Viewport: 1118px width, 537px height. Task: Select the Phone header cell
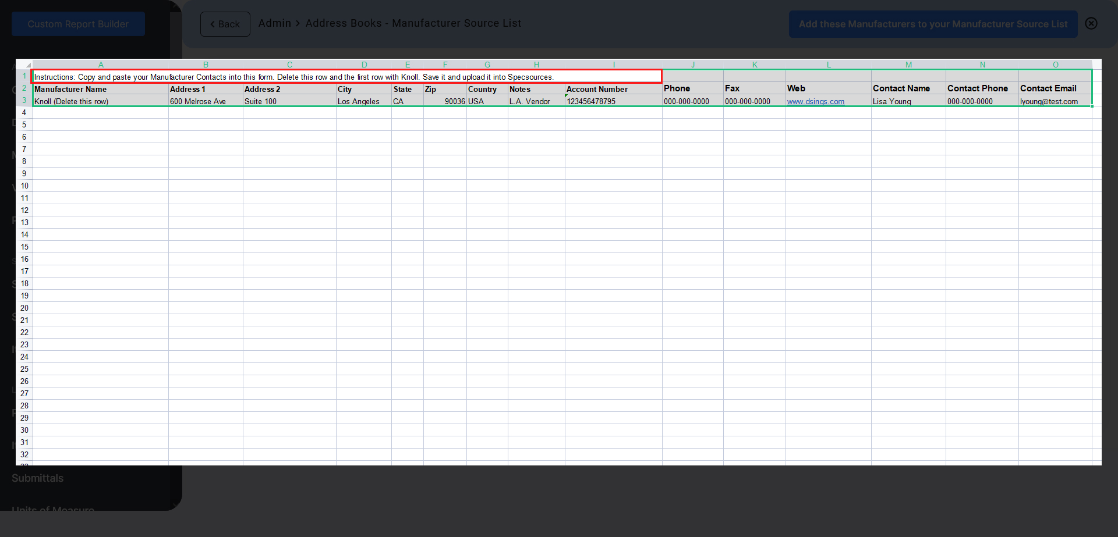693,88
